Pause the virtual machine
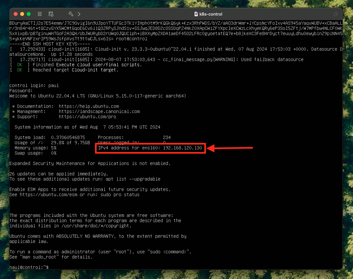This screenshot has height=279, width=353. click(40, 14)
